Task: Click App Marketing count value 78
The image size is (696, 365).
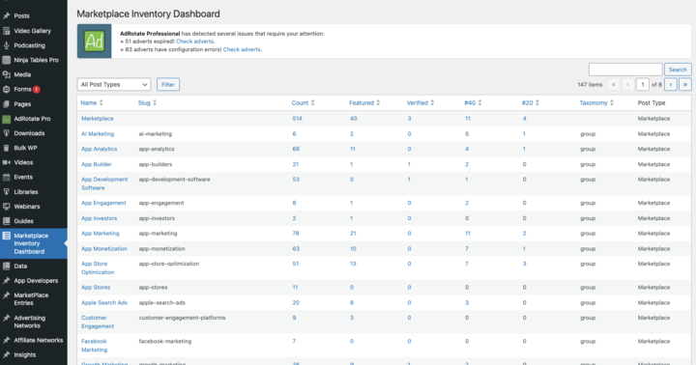Action: tap(296, 234)
